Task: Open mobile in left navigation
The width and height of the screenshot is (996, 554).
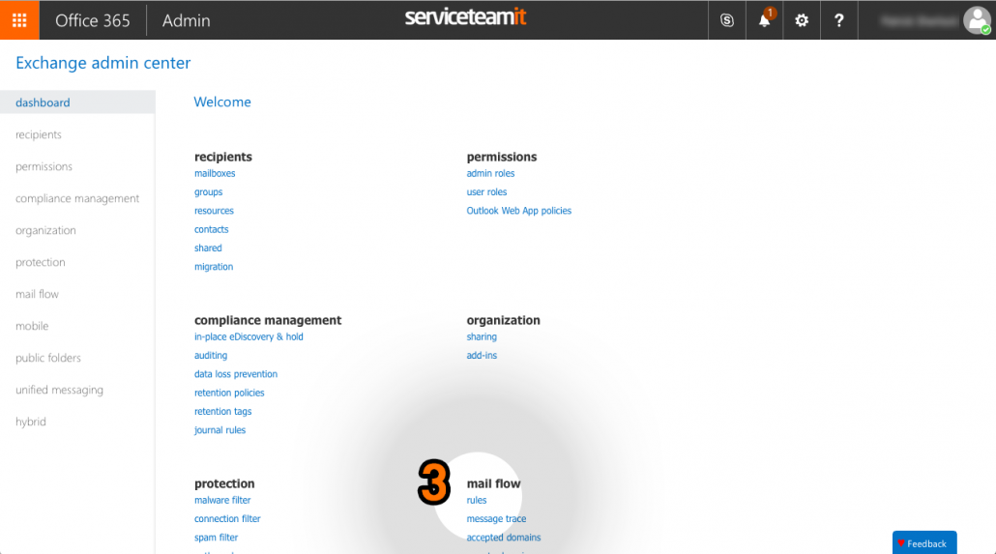Action: click(32, 326)
